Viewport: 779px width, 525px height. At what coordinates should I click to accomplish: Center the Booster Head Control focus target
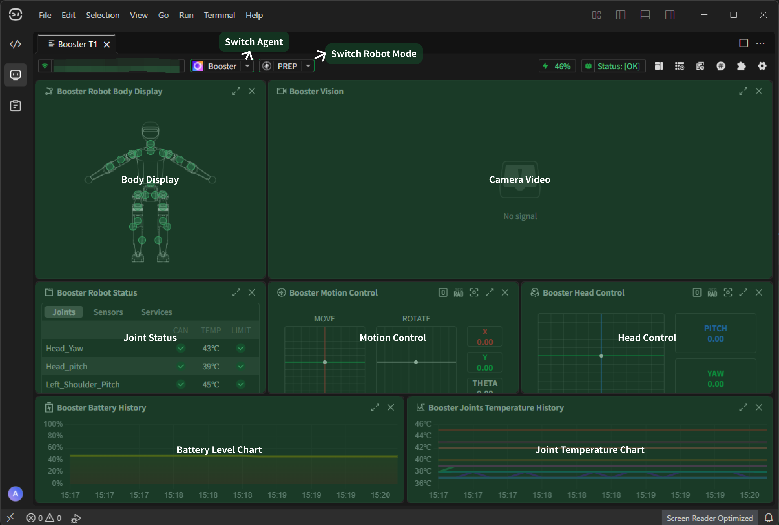[728, 293]
